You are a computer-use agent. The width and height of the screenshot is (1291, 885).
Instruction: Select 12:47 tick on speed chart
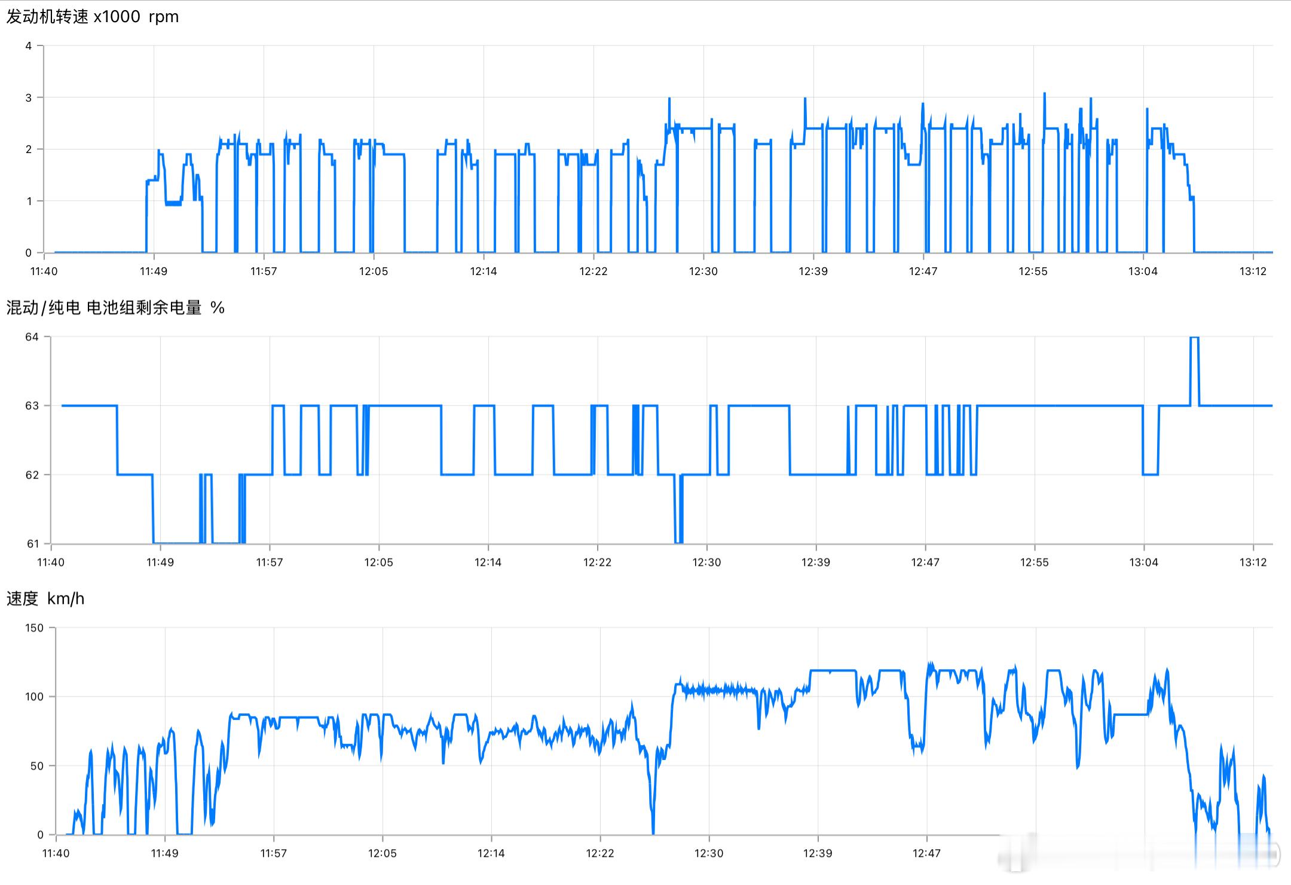(x=926, y=853)
